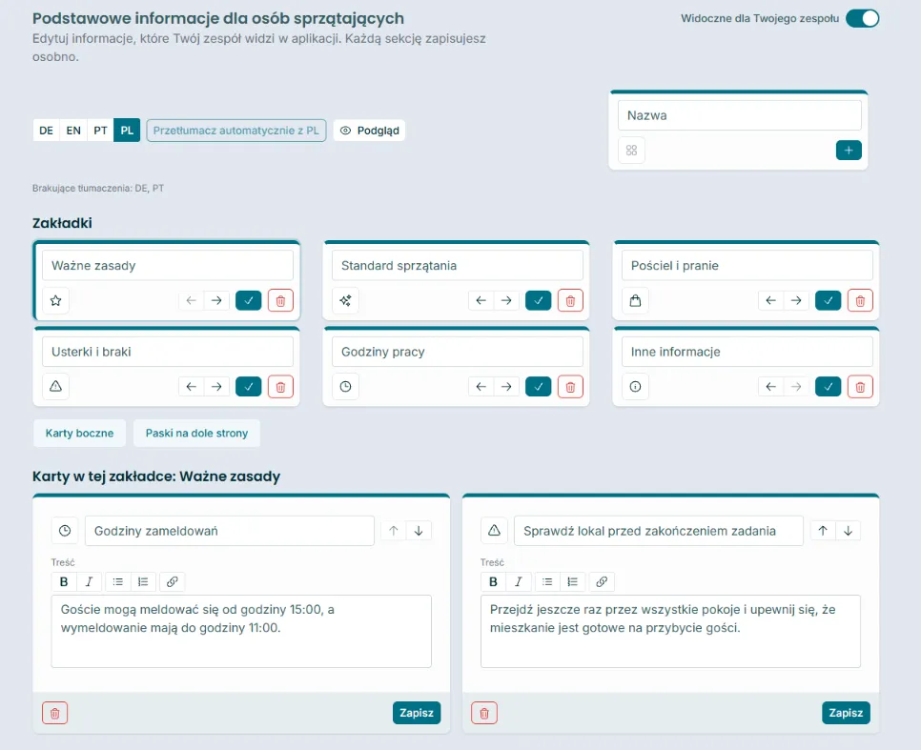
Task: Delete the Godziny zameldowań card
Action: [55, 713]
